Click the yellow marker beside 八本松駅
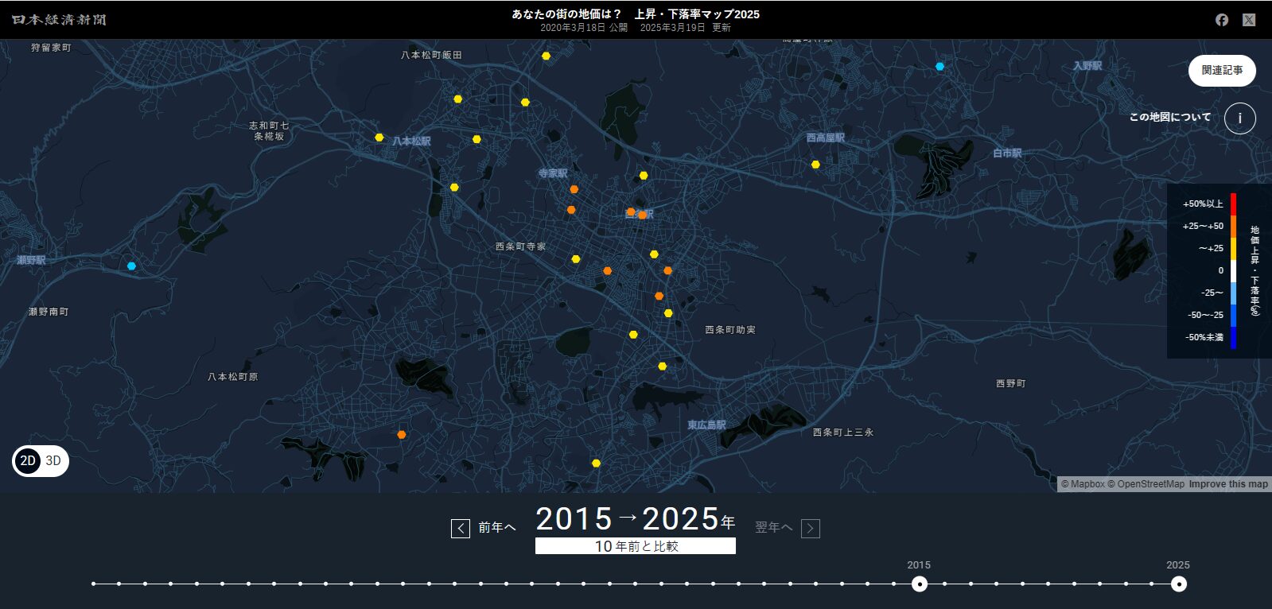This screenshot has width=1272, height=609. coord(379,138)
